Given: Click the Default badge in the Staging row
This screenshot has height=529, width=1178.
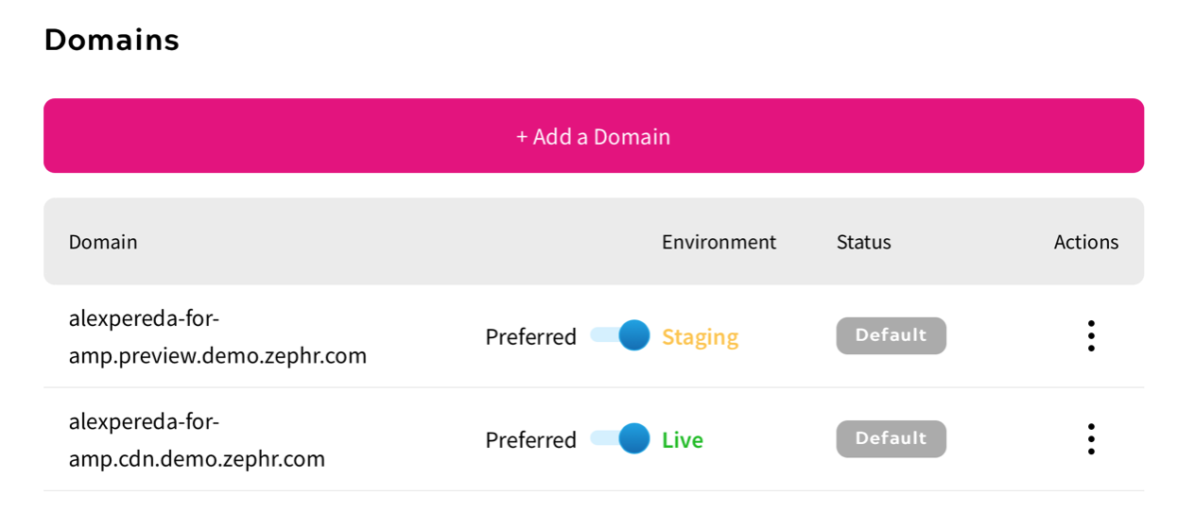Looking at the screenshot, I should pyautogui.click(x=891, y=335).
